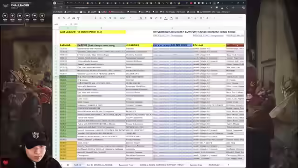Select the RANKING header cell
Screen dimensions: 298x168
tap(68, 45)
